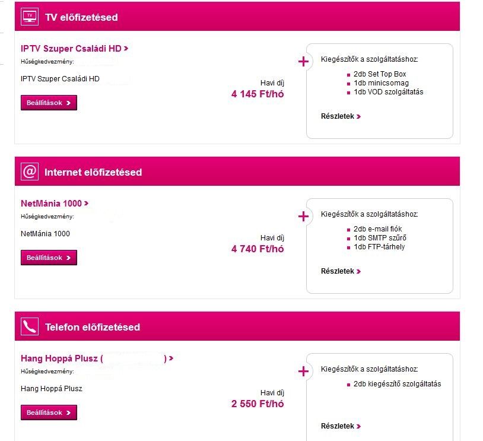Open the Hang Hoppá Plusz title link

(x=96, y=358)
